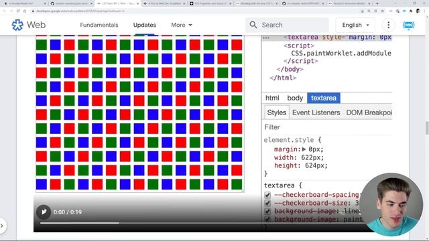
Task: Click the ellipsis beside the textarea node
Action: click(x=266, y=38)
